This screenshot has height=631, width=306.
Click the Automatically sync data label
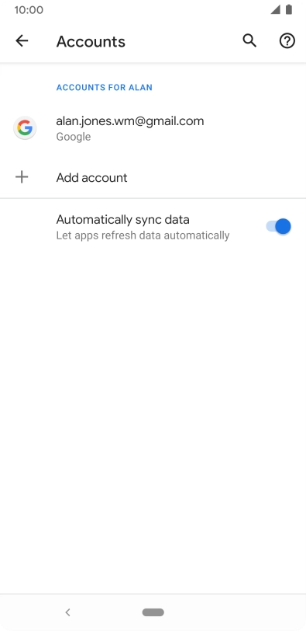[122, 220]
